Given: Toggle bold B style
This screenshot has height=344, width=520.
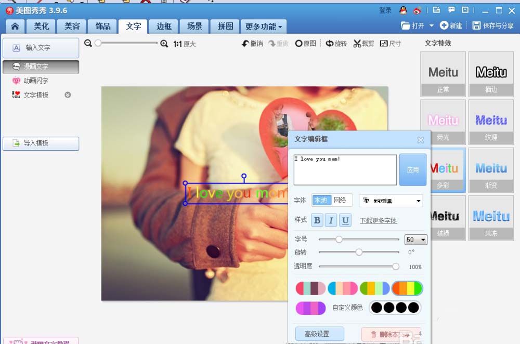Looking at the screenshot, I should coord(317,220).
